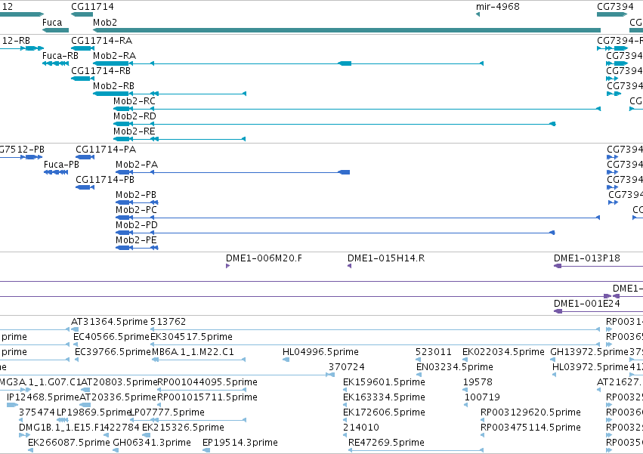Click EST LP19869.5prime
643x454 pixels.
click(x=62, y=420)
